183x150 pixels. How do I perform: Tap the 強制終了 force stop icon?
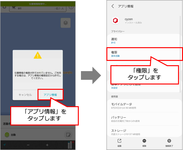click(x=169, y=143)
